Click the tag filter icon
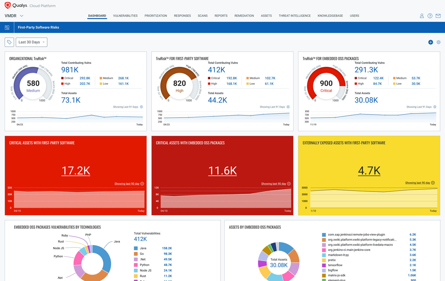Viewport: 445px width, 281px height. (9, 42)
